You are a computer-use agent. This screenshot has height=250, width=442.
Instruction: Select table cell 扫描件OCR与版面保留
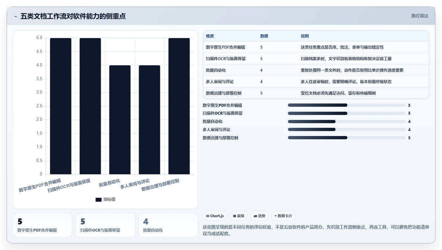click(x=226, y=59)
